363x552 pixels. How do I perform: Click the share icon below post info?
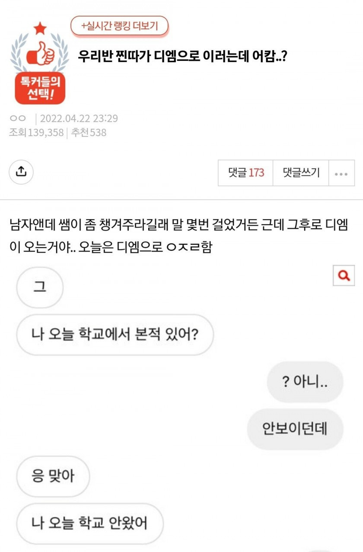[x=21, y=172]
